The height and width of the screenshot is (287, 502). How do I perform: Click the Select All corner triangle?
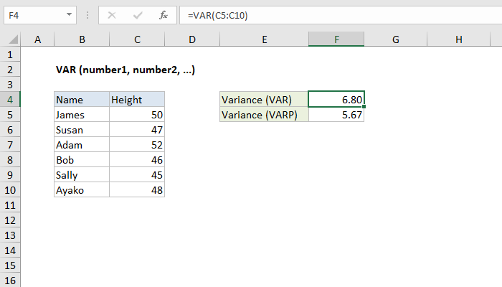(x=13, y=39)
